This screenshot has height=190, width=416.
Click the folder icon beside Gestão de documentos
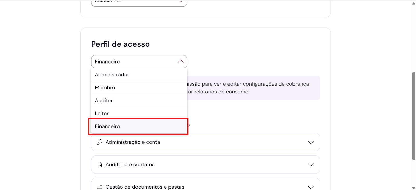click(100, 187)
